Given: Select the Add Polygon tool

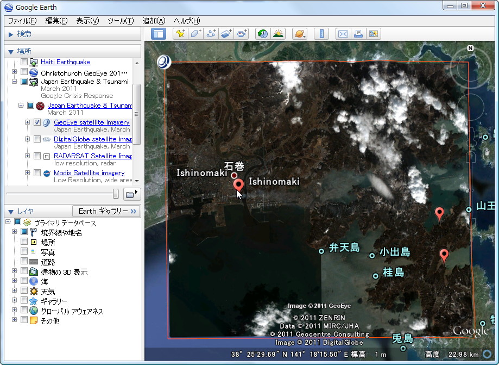Looking at the screenshot, I should pos(194,34).
